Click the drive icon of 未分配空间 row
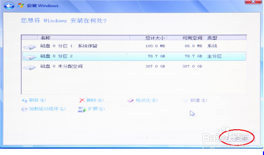 pos(30,68)
